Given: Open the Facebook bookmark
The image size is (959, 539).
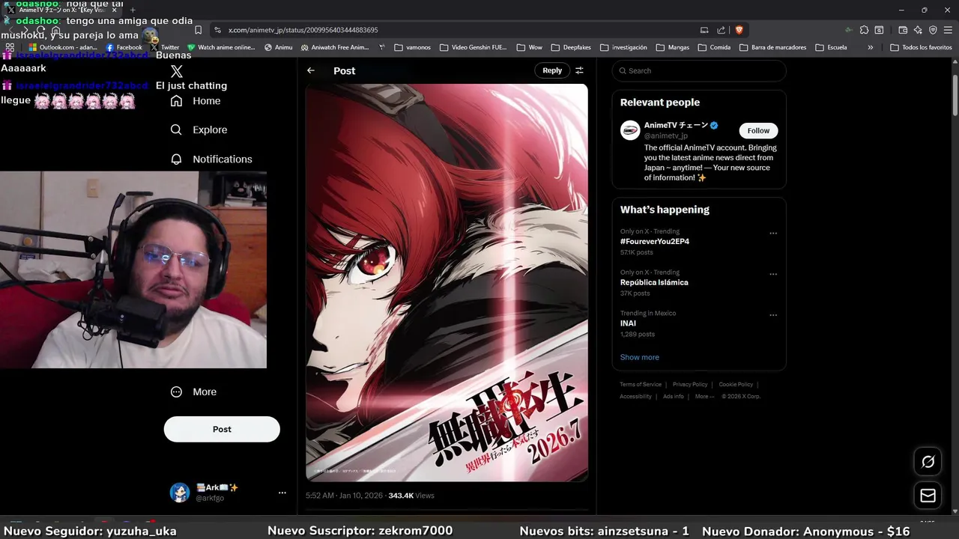Looking at the screenshot, I should 124,47.
